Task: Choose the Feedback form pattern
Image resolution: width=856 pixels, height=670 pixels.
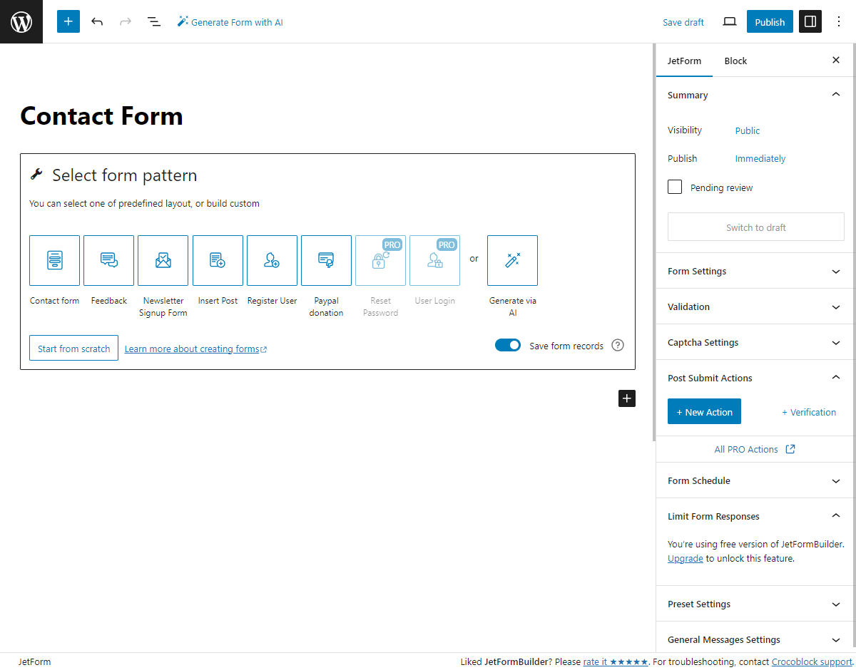Action: (108, 260)
